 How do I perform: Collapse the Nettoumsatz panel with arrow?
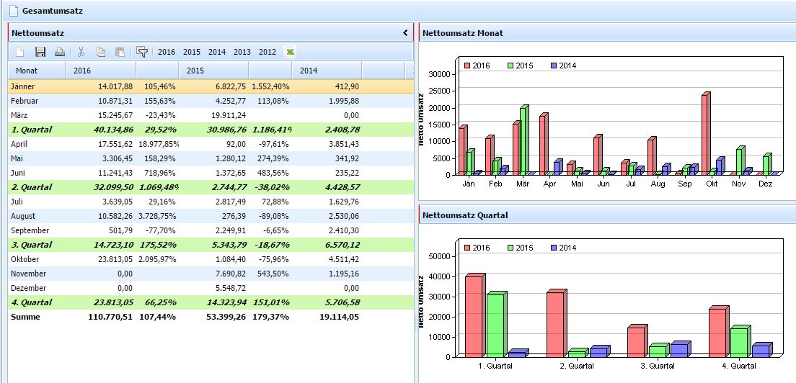(405, 33)
